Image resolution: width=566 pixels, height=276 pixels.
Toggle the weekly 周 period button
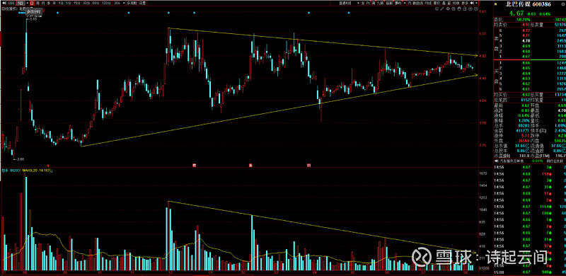[37, 4]
